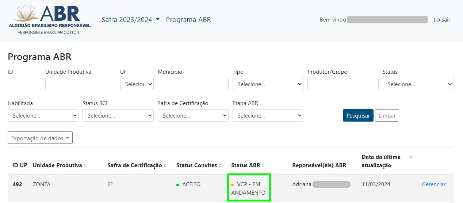Click the Produtor/Grupo text field
The width and height of the screenshot is (463, 203).
point(343,84)
